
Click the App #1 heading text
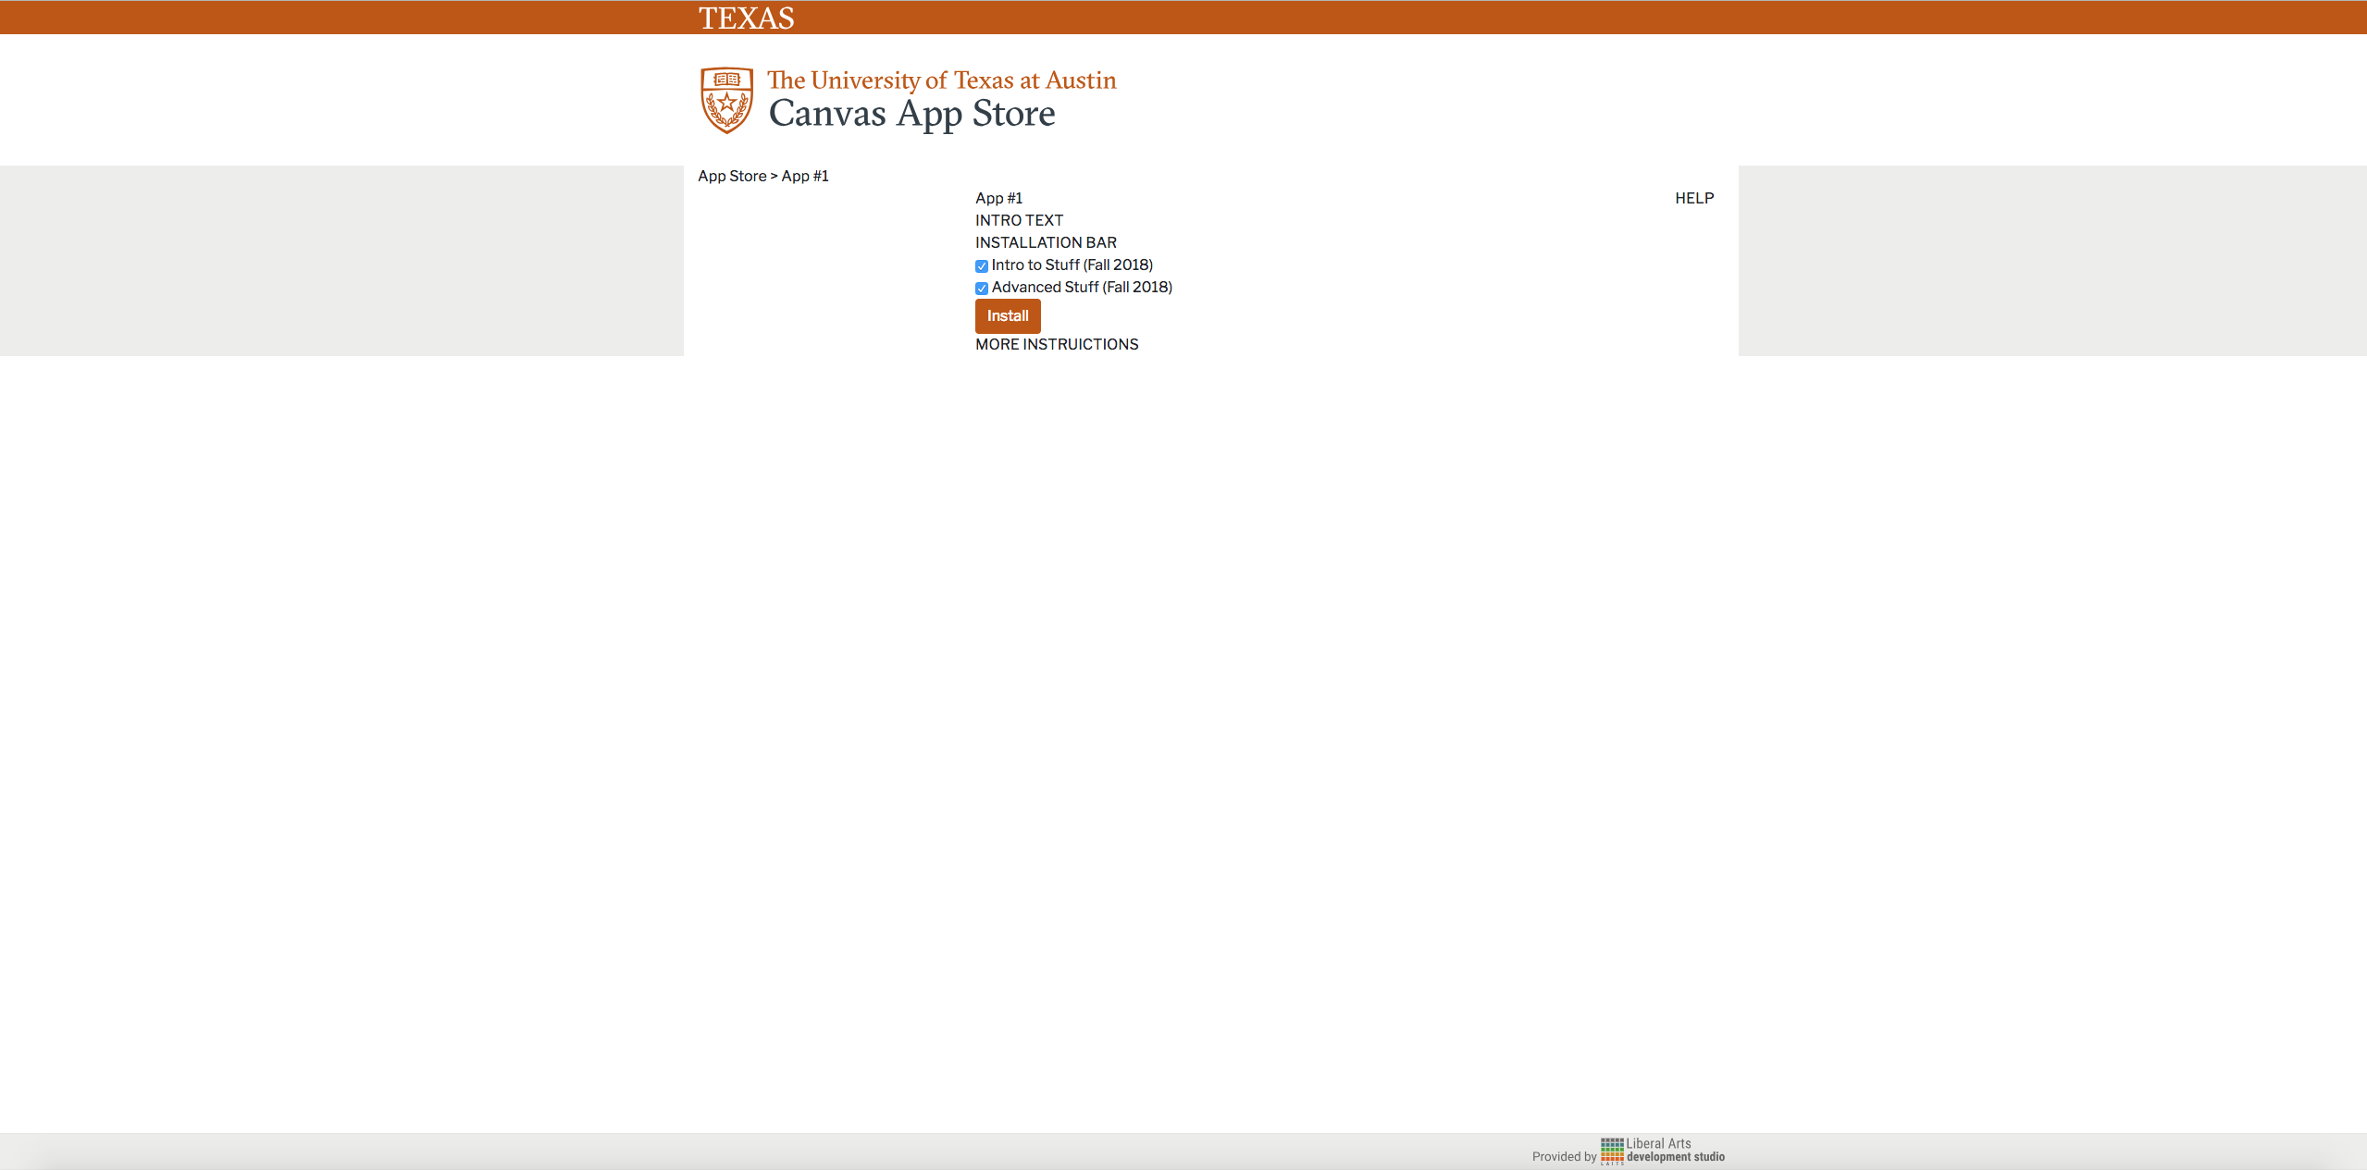click(x=998, y=198)
